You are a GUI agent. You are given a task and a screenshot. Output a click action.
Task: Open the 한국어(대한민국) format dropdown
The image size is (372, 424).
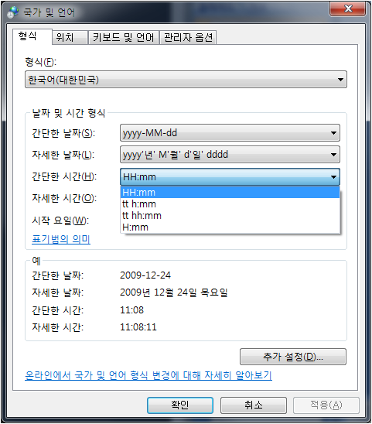(x=186, y=80)
